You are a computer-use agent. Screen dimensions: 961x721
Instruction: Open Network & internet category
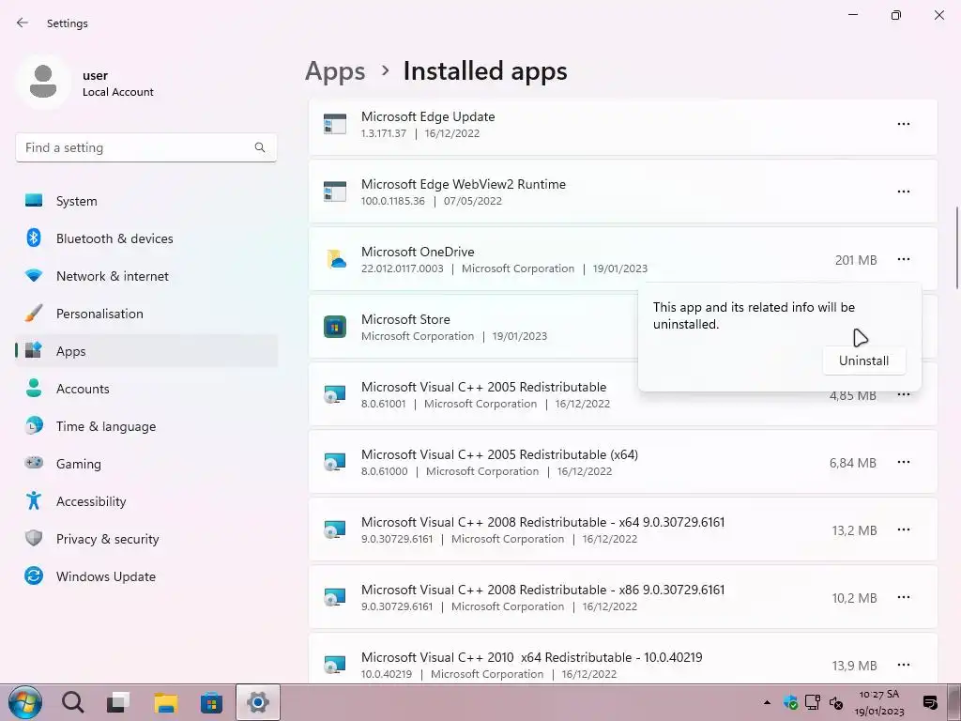click(146, 276)
